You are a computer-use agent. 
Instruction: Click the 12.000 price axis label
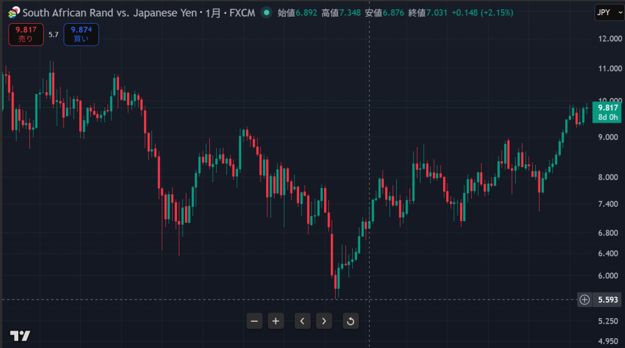[610, 38]
